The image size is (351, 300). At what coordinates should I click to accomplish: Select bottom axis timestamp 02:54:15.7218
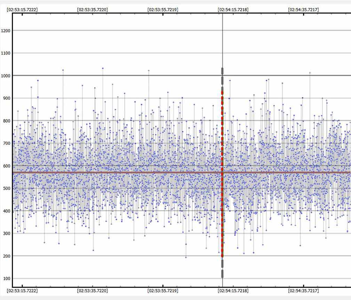pos(233,290)
